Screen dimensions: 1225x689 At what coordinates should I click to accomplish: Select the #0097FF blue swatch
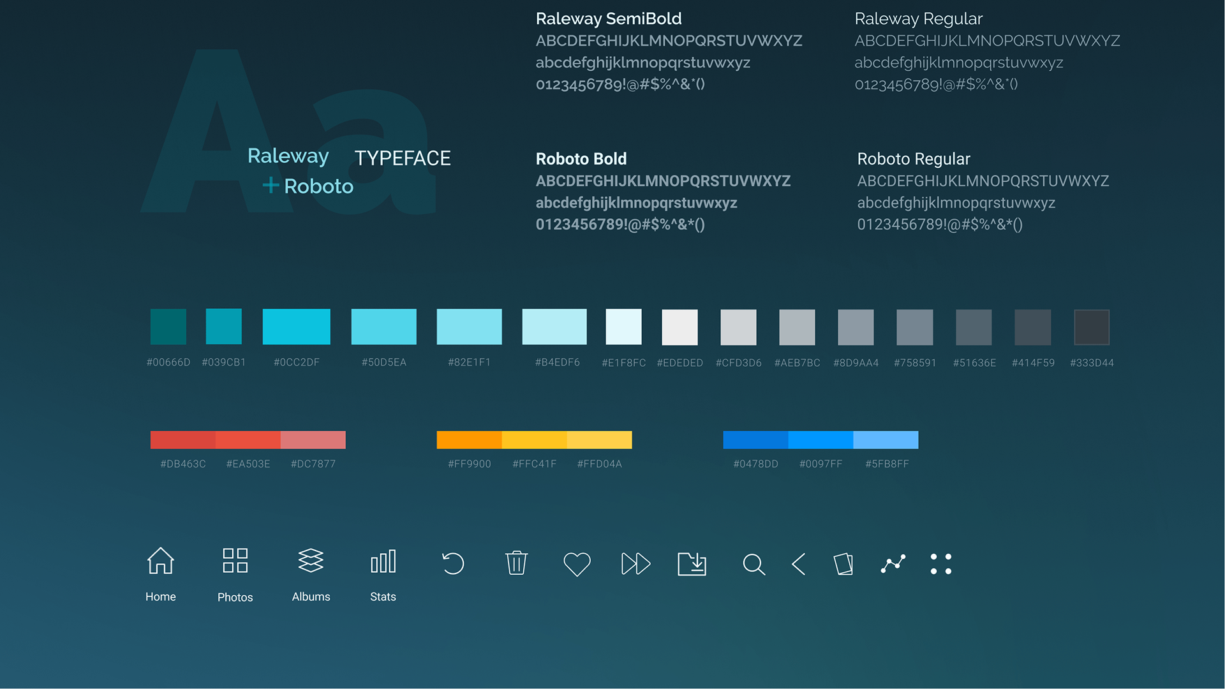821,440
